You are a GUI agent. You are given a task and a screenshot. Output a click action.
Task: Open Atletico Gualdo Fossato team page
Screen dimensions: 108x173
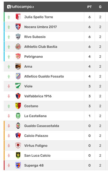[x=44, y=76]
